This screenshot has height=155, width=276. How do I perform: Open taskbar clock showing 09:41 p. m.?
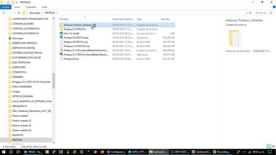pyautogui.click(x=259, y=152)
